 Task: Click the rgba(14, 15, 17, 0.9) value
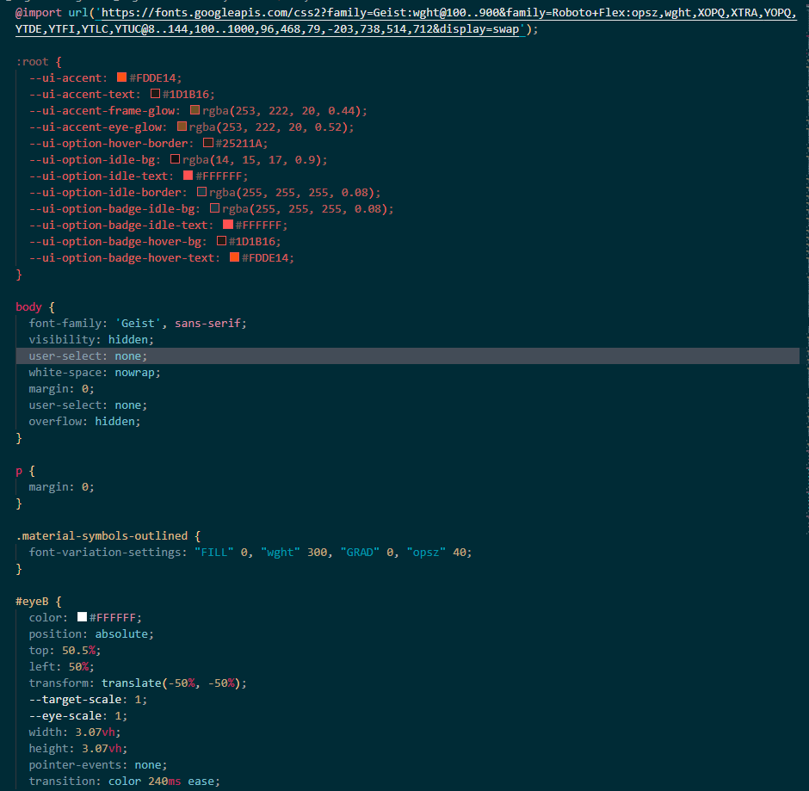pos(252,160)
